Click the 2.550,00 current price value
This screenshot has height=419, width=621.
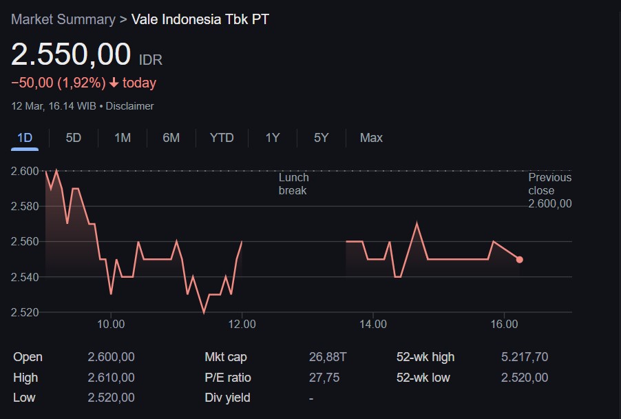(x=71, y=54)
